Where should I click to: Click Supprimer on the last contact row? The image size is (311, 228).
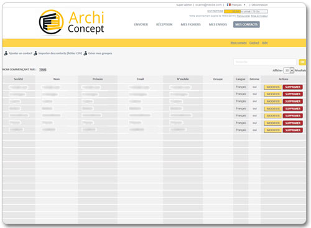point(293,130)
